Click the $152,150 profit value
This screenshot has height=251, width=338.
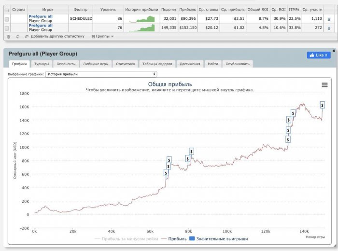(x=188, y=28)
